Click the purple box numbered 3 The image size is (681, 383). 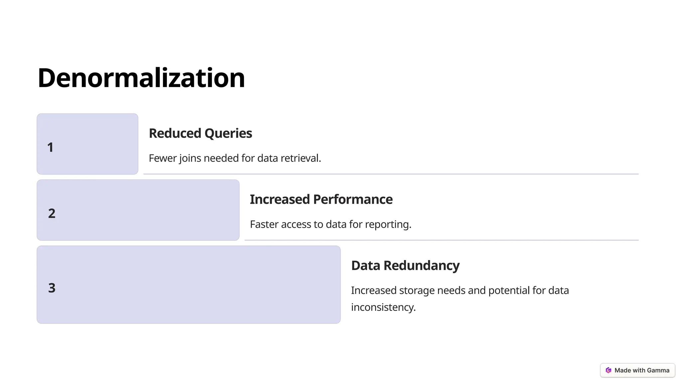point(189,285)
